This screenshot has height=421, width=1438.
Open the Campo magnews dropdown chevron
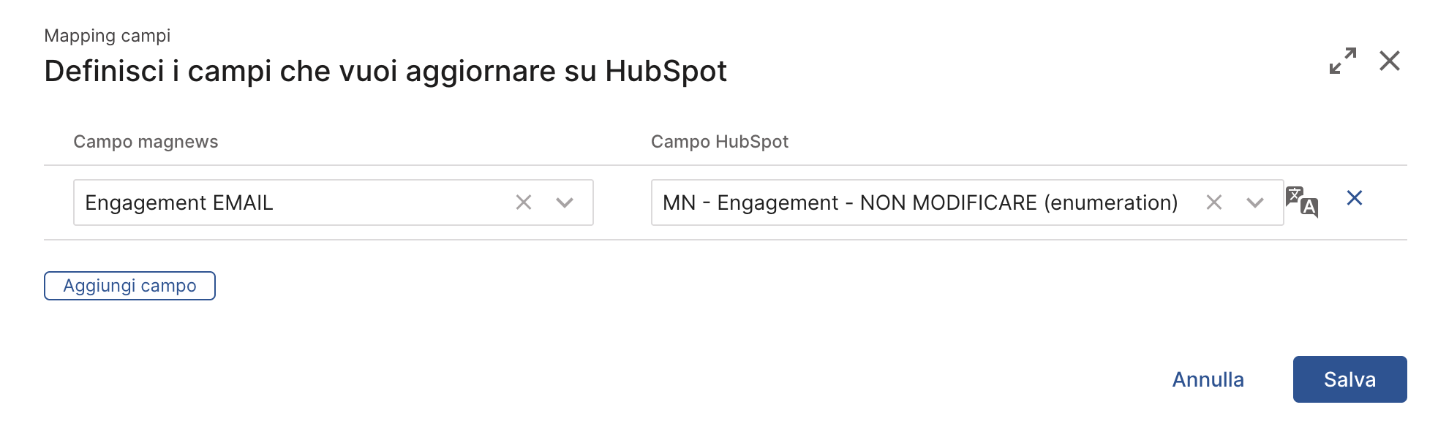coord(564,202)
